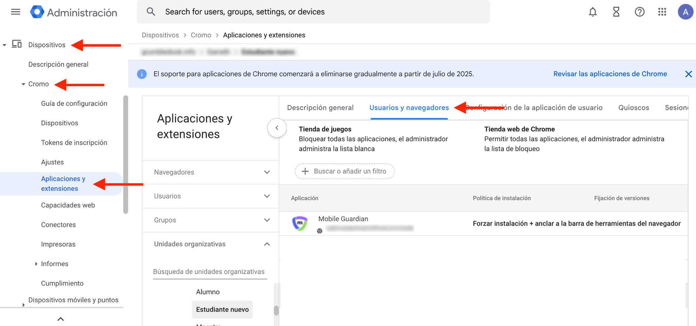Expand the Informes tree item

coord(36,264)
